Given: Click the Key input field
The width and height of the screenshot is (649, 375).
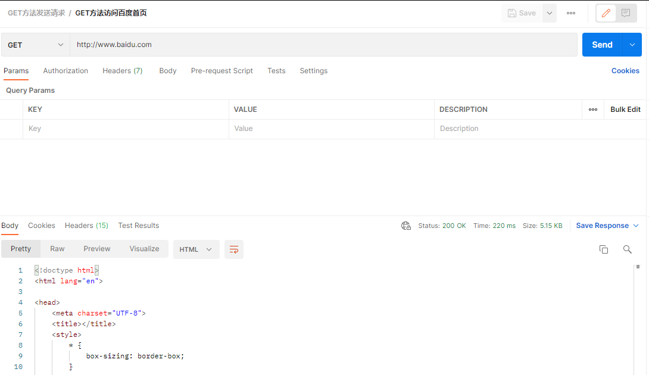Looking at the screenshot, I should pyautogui.click(x=126, y=129).
